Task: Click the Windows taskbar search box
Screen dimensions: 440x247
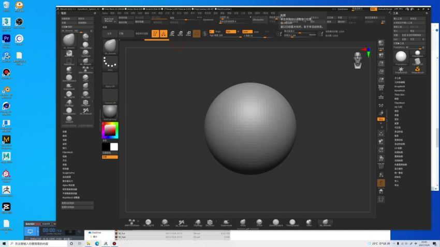Action: coord(38,243)
